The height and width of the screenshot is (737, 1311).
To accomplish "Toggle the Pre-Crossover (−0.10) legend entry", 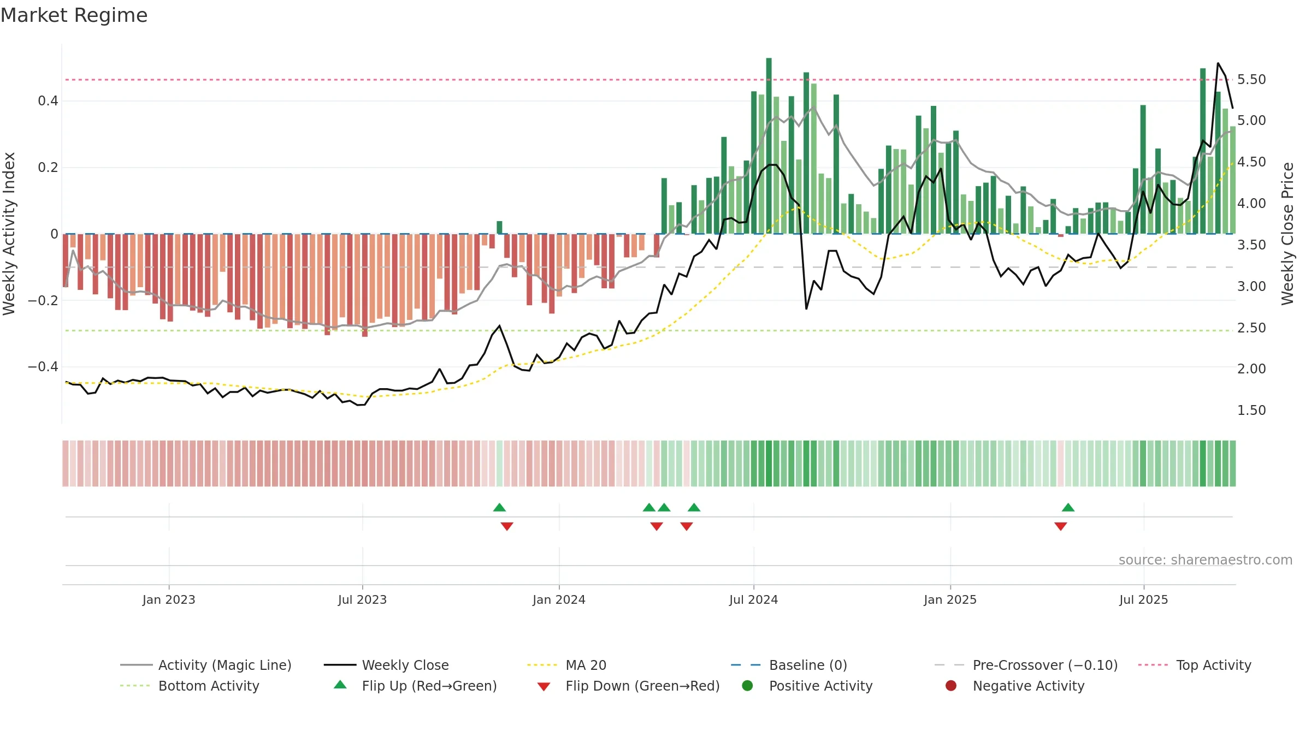I will point(1026,665).
